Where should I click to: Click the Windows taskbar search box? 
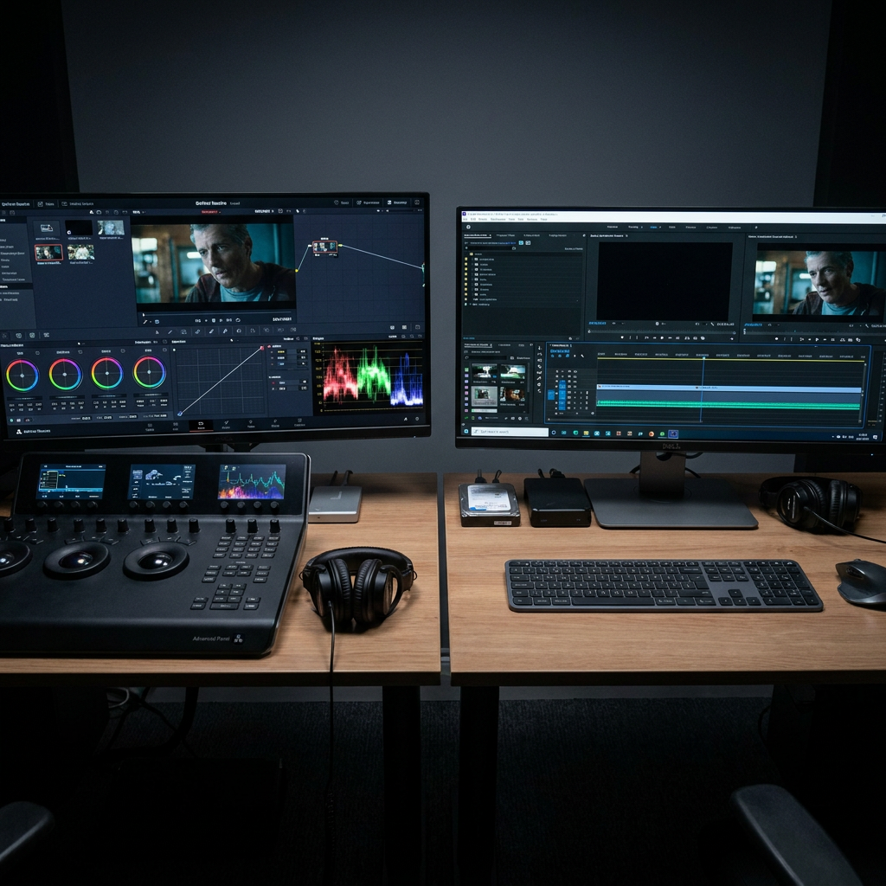pyautogui.click(x=510, y=432)
